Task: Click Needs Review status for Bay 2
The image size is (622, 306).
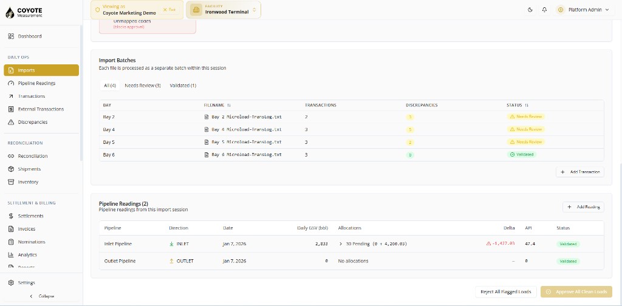Action: point(525,117)
